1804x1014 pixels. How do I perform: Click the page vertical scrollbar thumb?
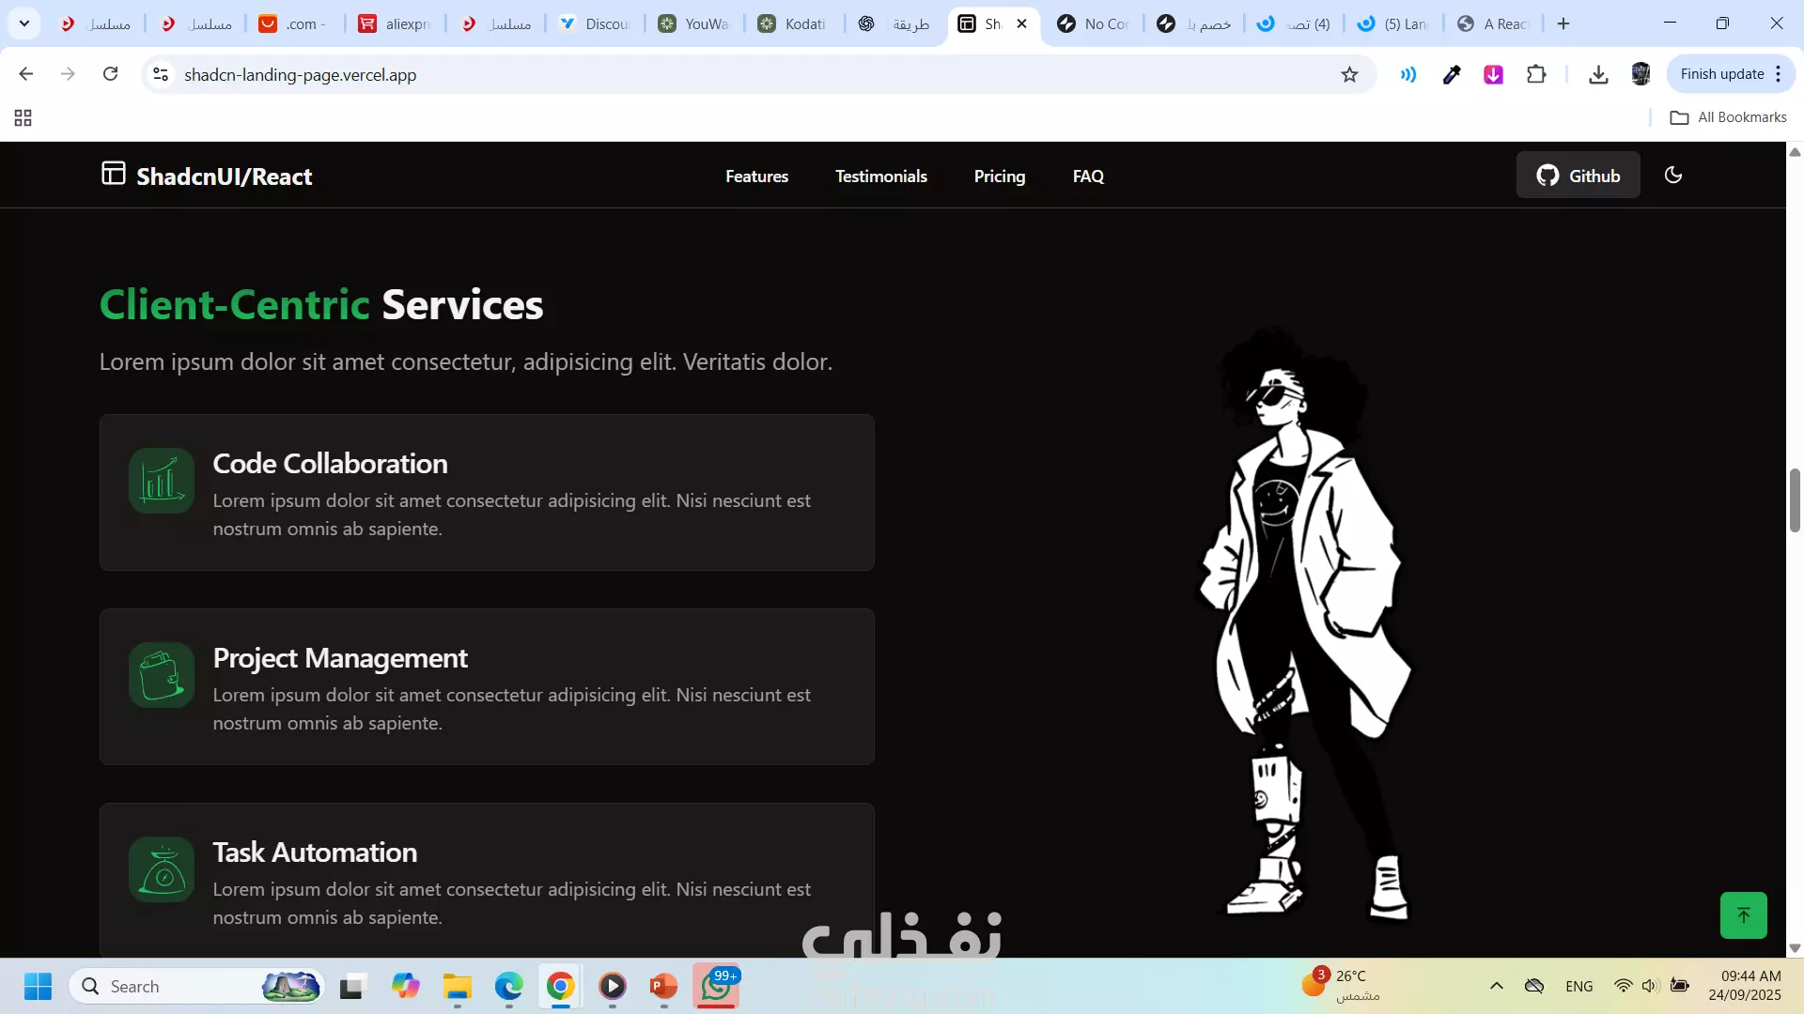[1795, 500]
